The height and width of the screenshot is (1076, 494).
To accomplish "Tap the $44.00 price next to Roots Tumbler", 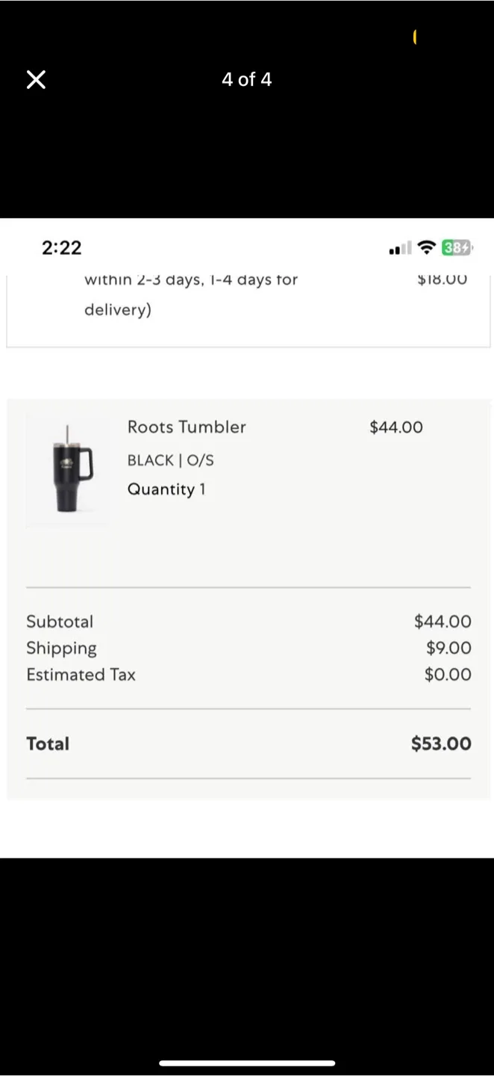I will 395,427.
